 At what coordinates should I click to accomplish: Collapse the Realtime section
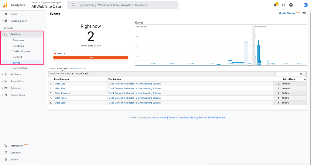[x=2, y=34]
